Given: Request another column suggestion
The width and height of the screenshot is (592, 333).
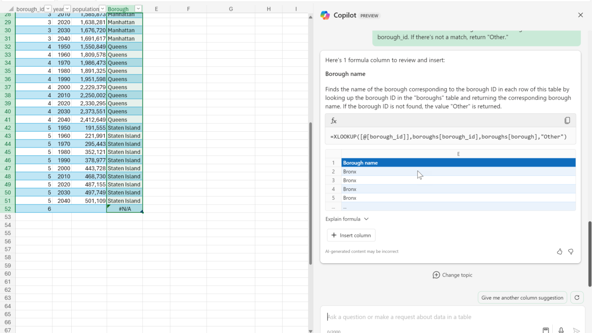Looking at the screenshot, I should (522, 298).
